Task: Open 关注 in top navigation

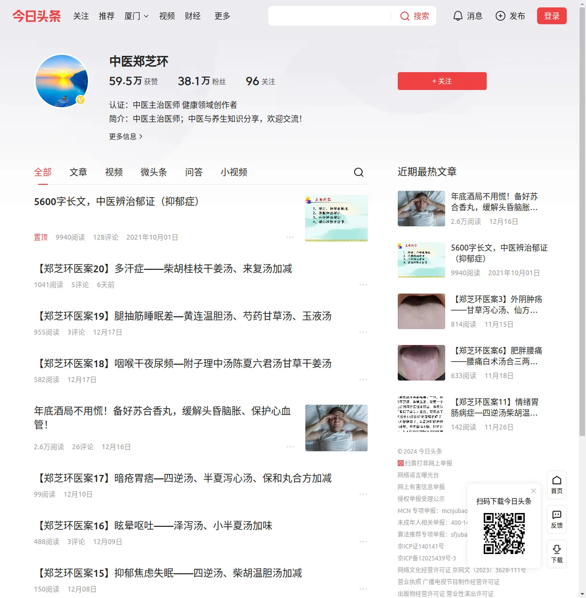Action: (81, 16)
